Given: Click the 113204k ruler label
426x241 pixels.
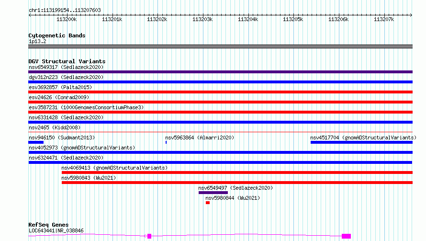Looking at the screenshot, I should coord(248,19).
